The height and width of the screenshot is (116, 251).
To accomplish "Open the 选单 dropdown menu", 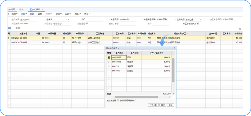I will point(14,14).
